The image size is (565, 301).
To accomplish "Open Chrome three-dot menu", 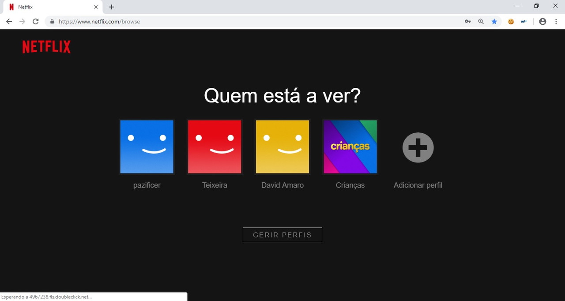I will tap(556, 21).
